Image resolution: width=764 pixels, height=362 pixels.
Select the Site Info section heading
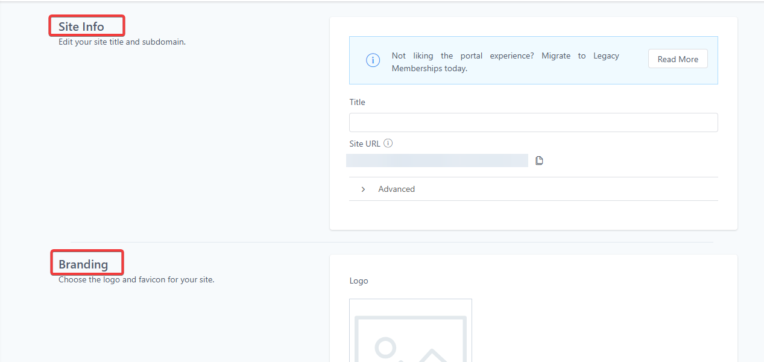click(81, 27)
